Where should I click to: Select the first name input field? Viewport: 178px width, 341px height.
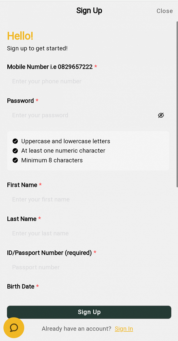point(85,199)
